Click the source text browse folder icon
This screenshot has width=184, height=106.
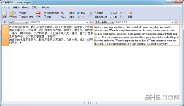[x=91, y=22]
